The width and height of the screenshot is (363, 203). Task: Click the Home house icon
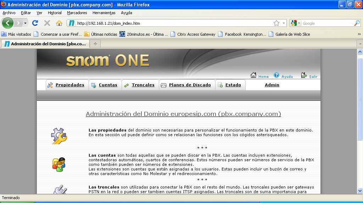point(253,75)
